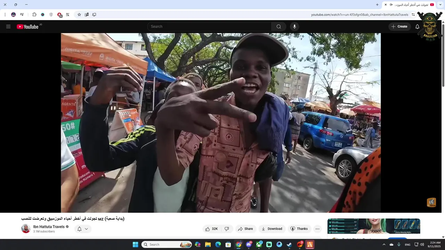Show hidden system tray icons chevron
This screenshot has width=445, height=250.
click(384, 244)
